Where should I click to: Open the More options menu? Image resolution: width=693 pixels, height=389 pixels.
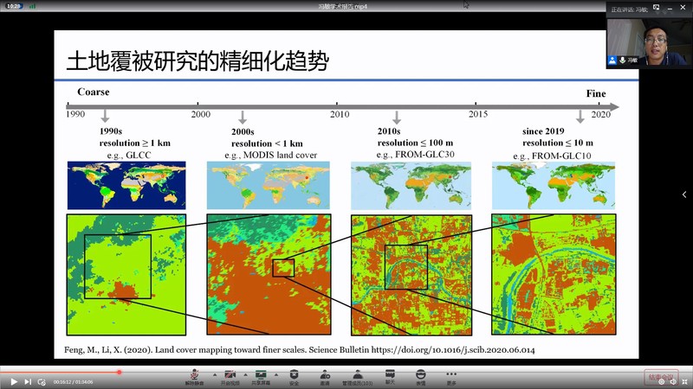coord(451,375)
